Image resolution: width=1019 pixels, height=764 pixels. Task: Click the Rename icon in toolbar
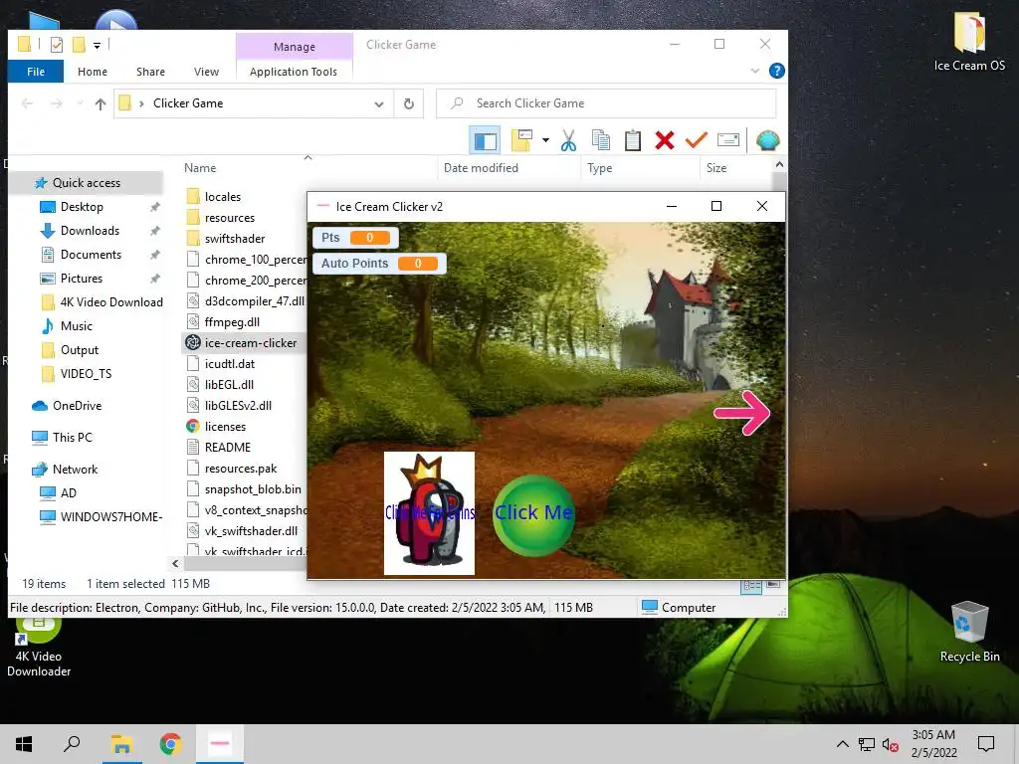click(727, 140)
